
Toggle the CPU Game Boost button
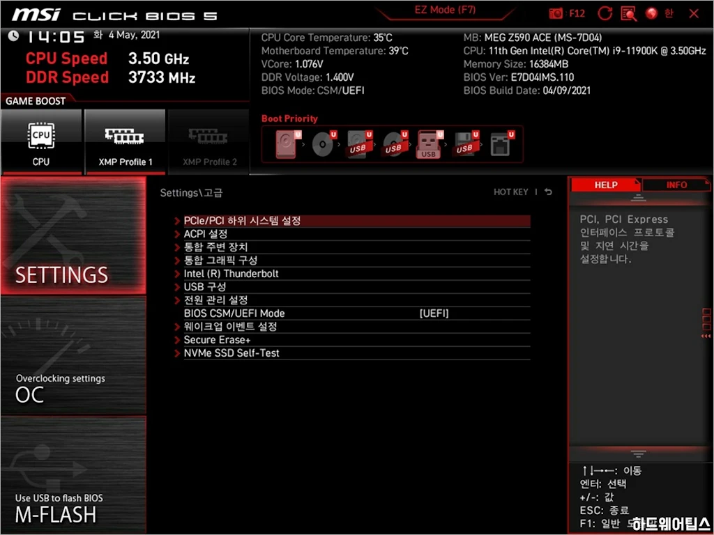pyautogui.click(x=41, y=141)
